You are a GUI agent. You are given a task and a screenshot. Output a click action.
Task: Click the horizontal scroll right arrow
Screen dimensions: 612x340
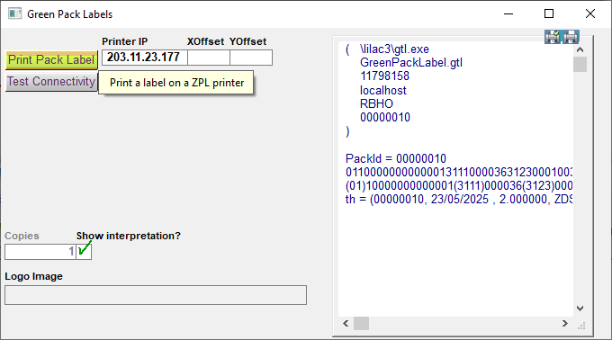(x=565, y=323)
